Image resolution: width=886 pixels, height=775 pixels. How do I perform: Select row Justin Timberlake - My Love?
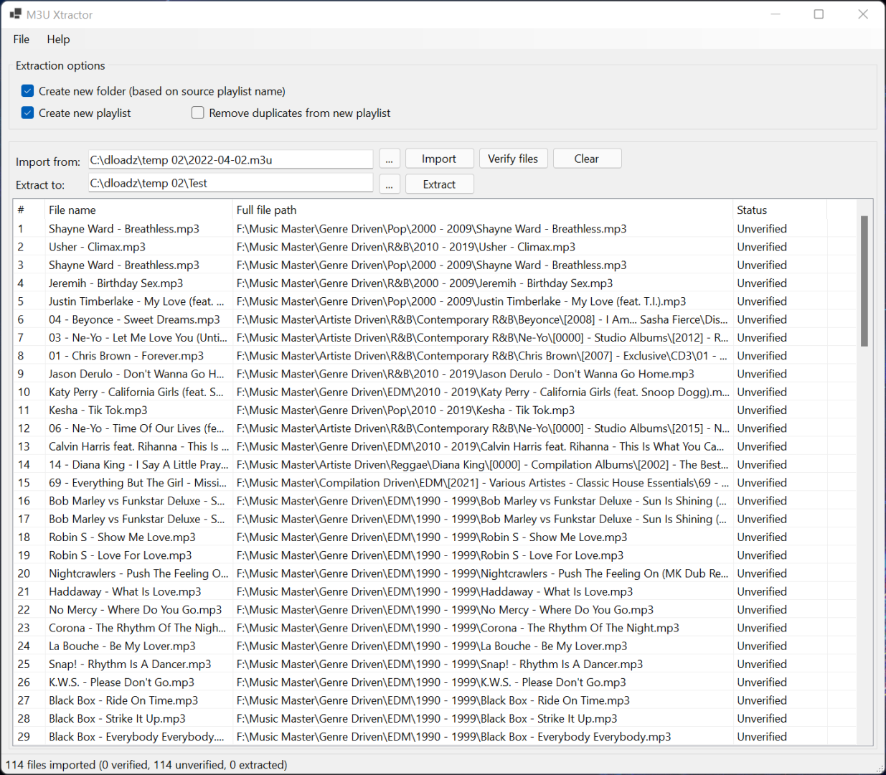[435, 301]
